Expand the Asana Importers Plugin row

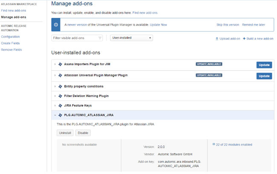point(55,64)
